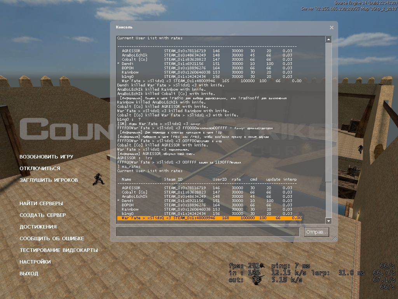Open ДОСТИЖЕНИЯ from the menu

click(38, 227)
